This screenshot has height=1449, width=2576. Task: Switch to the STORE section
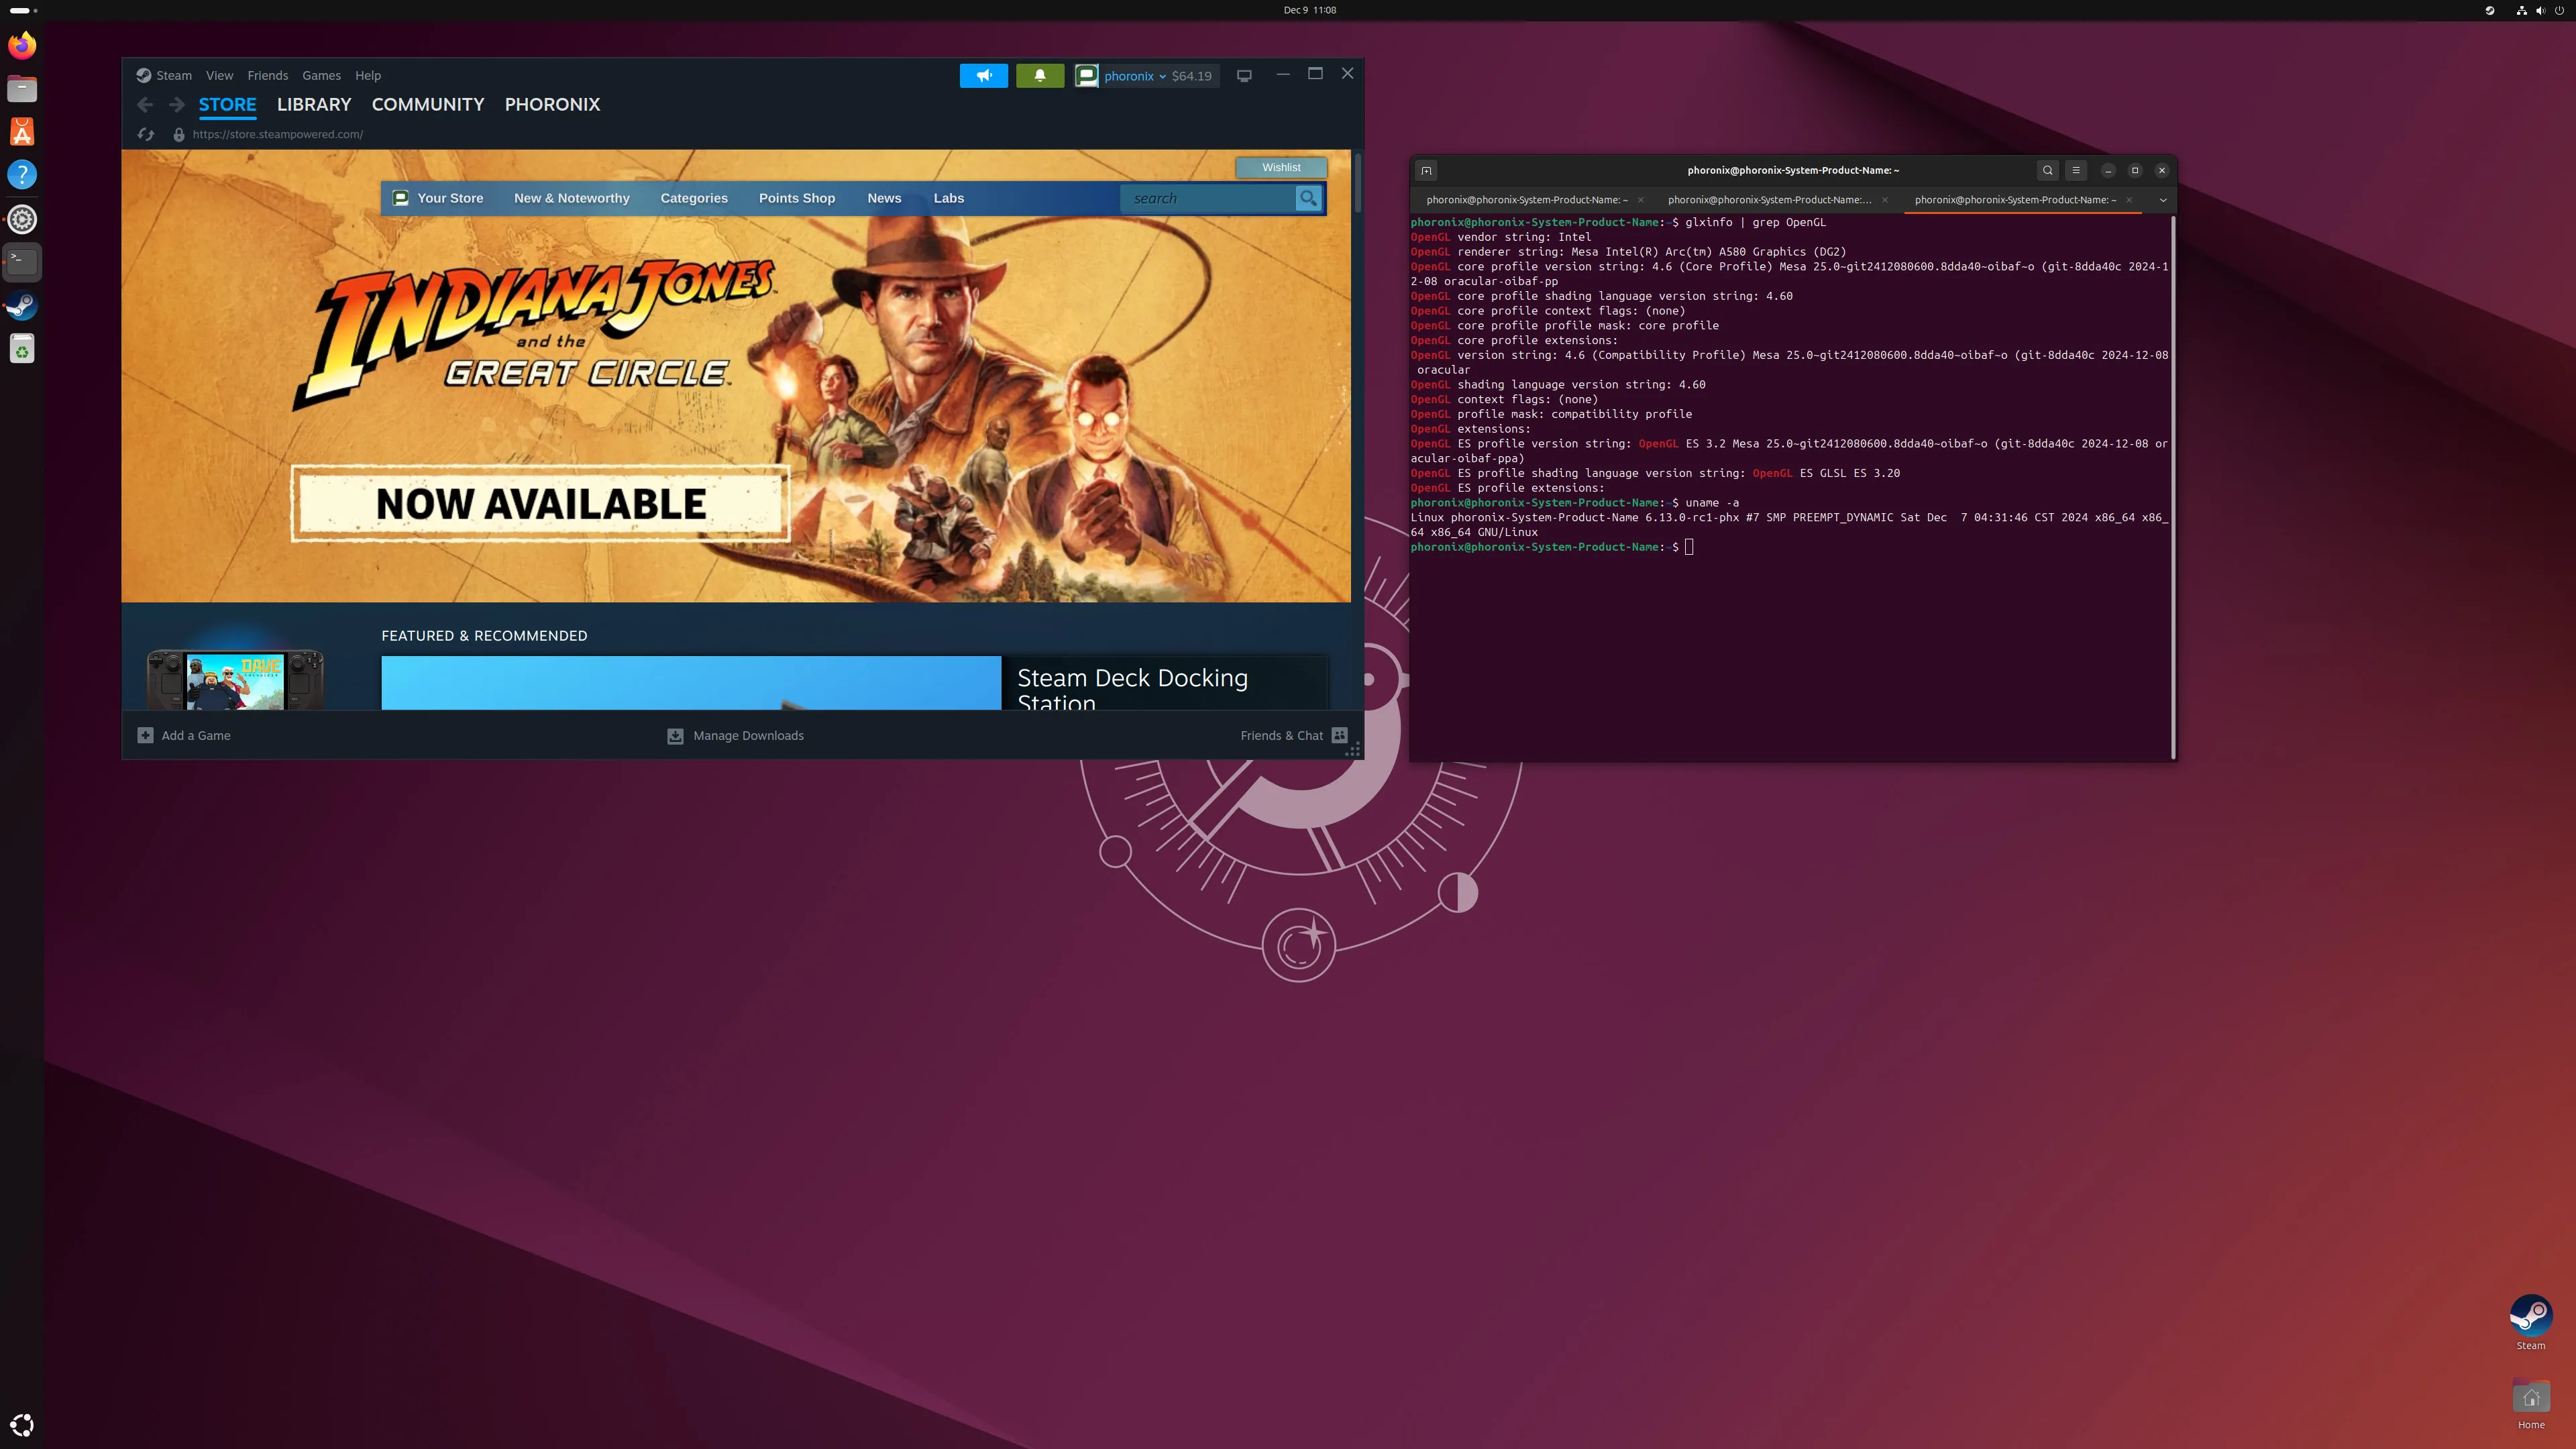[x=227, y=105]
